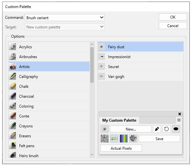Click the black ellipse icon in palette
The width and height of the screenshot is (192, 166).
176,129
